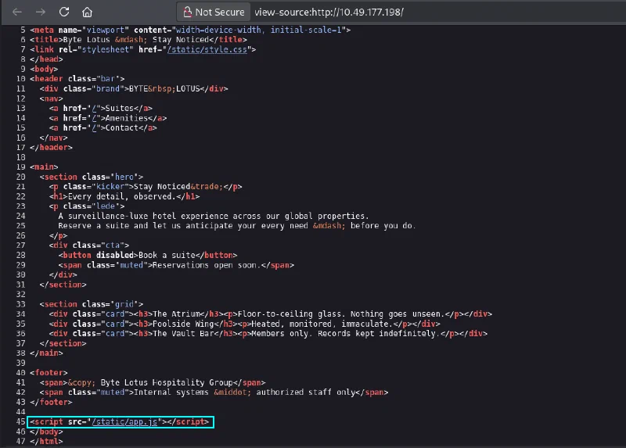Click the 'Book a suite' button source text
The width and height of the screenshot is (626, 448).
coord(167,255)
